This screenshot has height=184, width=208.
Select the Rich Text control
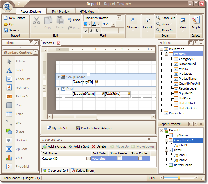click(x=22, y=88)
